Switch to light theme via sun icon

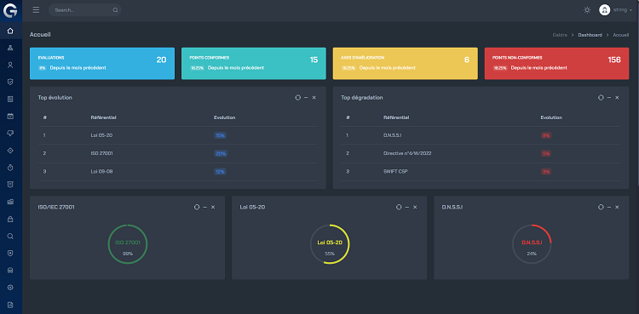(x=587, y=10)
